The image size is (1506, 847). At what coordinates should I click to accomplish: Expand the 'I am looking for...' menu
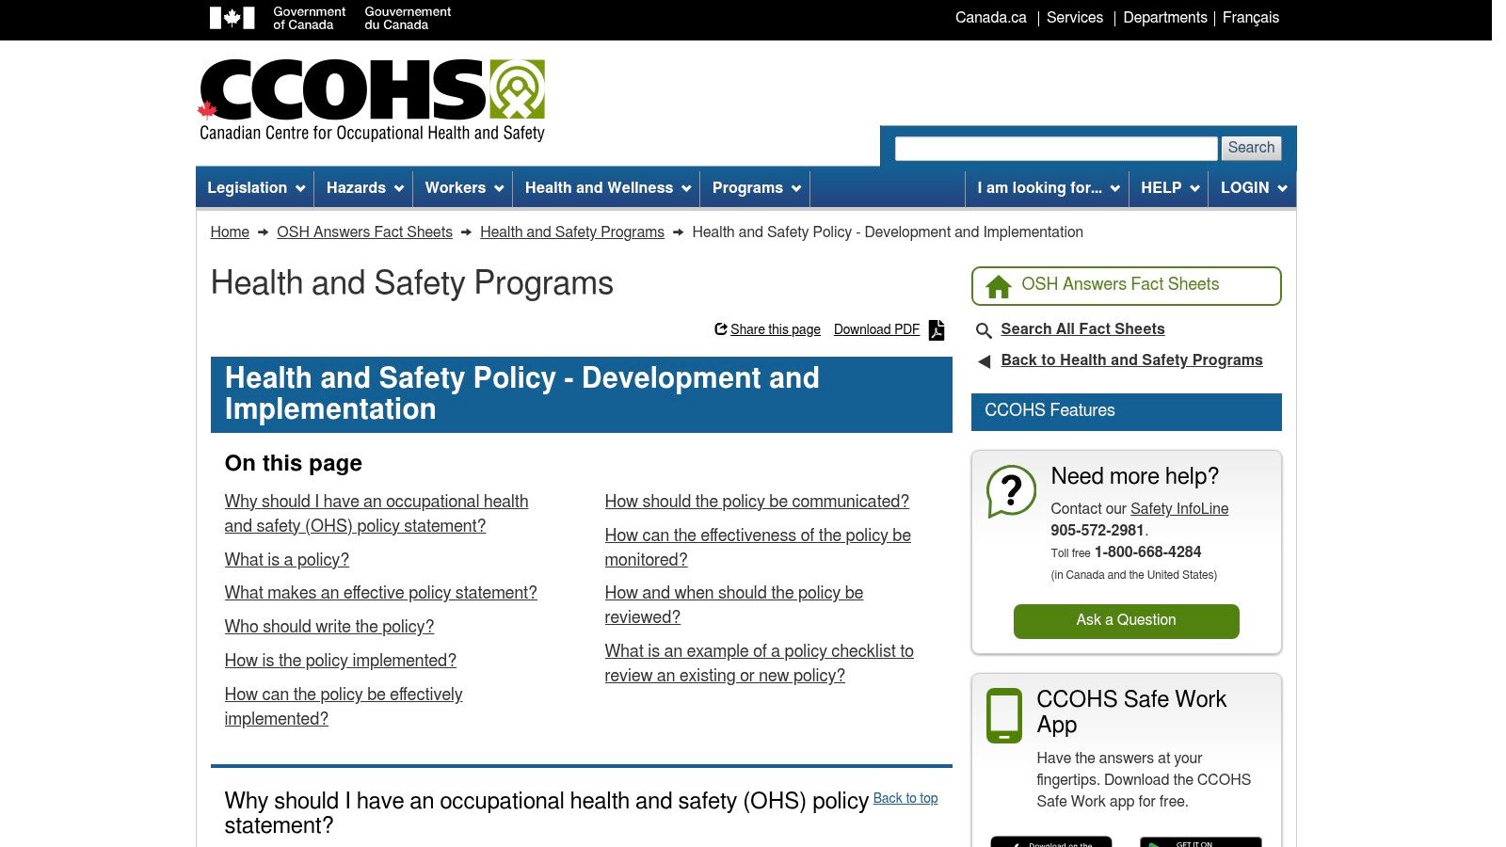[1047, 188]
